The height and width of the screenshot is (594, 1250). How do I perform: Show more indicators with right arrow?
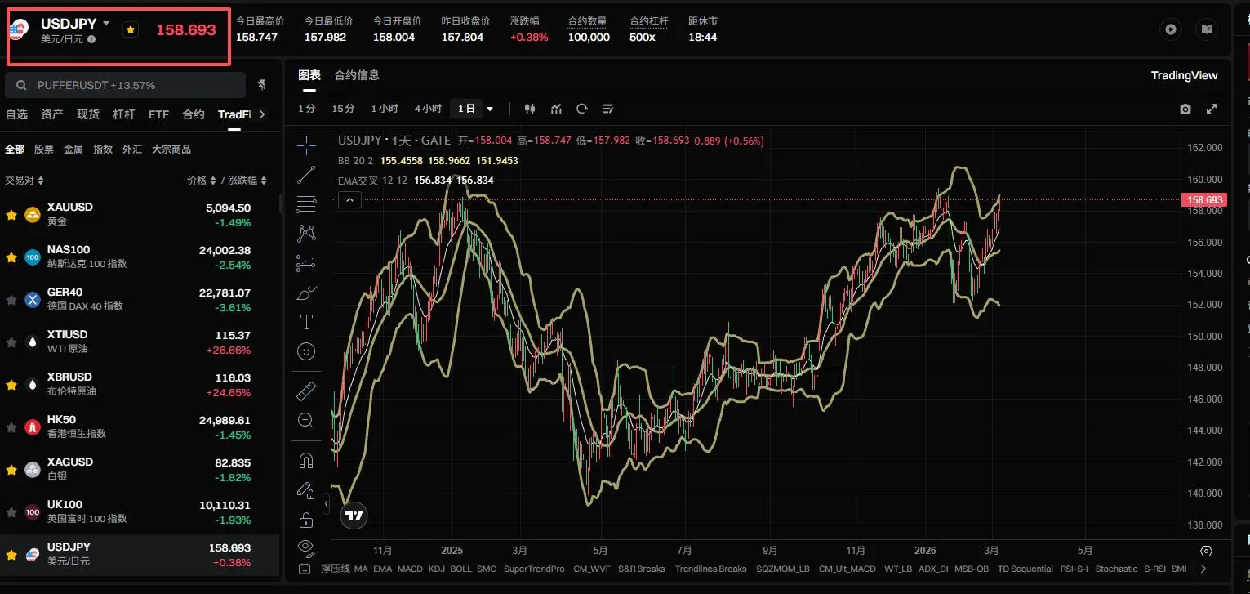click(x=1203, y=569)
